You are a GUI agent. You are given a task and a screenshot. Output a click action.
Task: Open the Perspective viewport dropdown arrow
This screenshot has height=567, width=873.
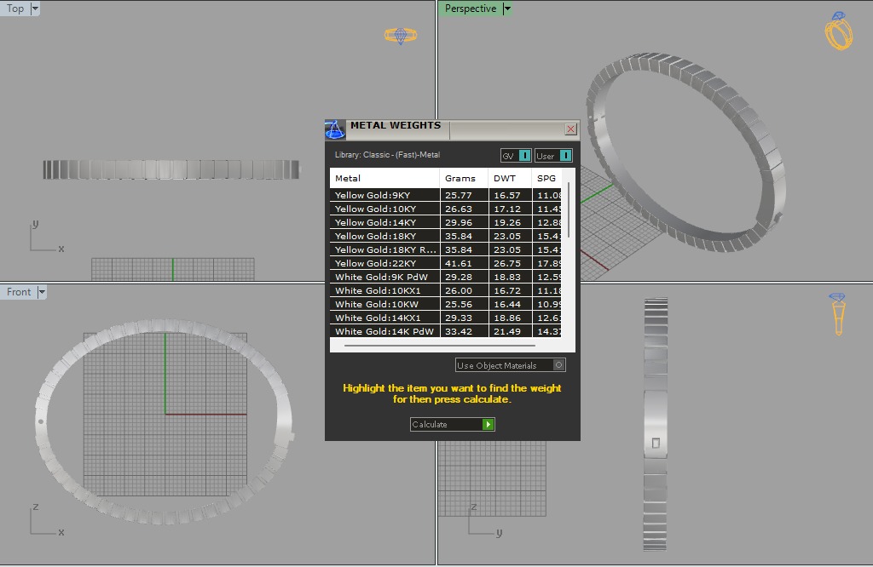pos(506,9)
